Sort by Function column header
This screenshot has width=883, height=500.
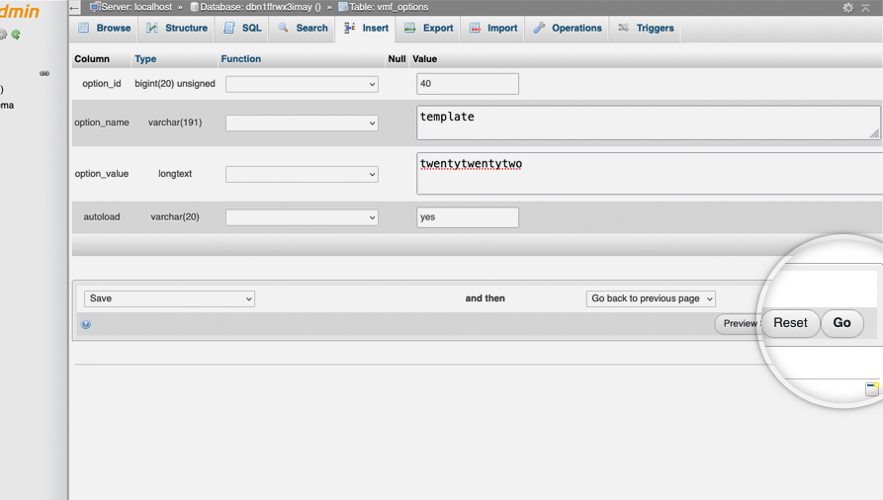point(241,59)
